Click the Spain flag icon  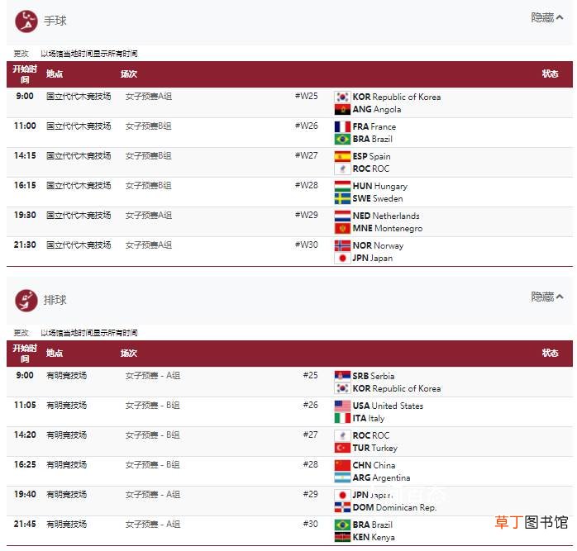pos(342,156)
